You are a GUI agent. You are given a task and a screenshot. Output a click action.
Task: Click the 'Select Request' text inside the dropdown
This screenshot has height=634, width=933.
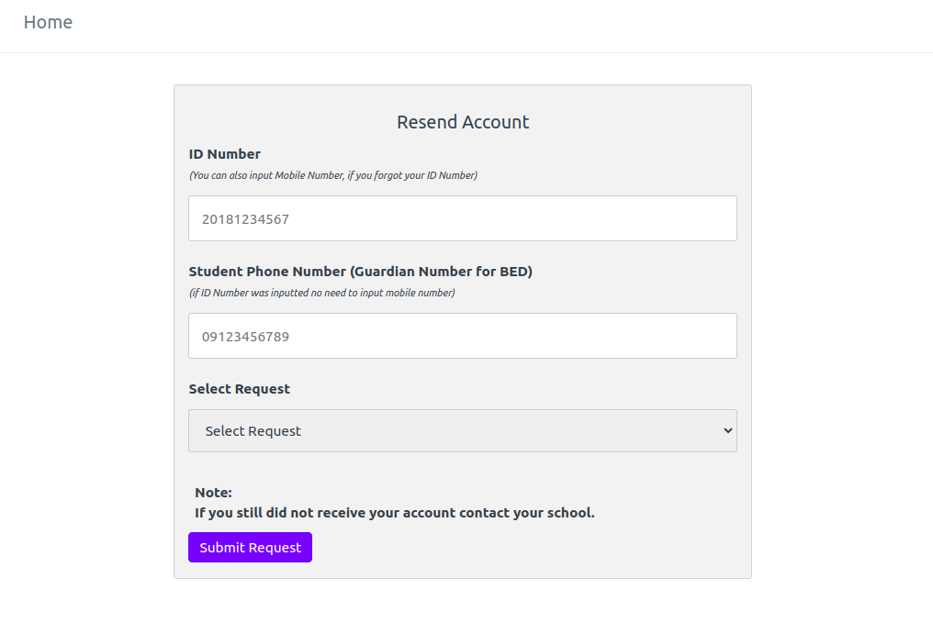pyautogui.click(x=253, y=431)
